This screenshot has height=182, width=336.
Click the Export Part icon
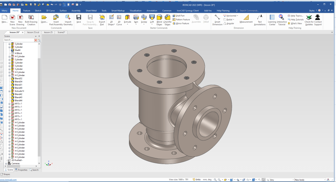click(x=102, y=17)
